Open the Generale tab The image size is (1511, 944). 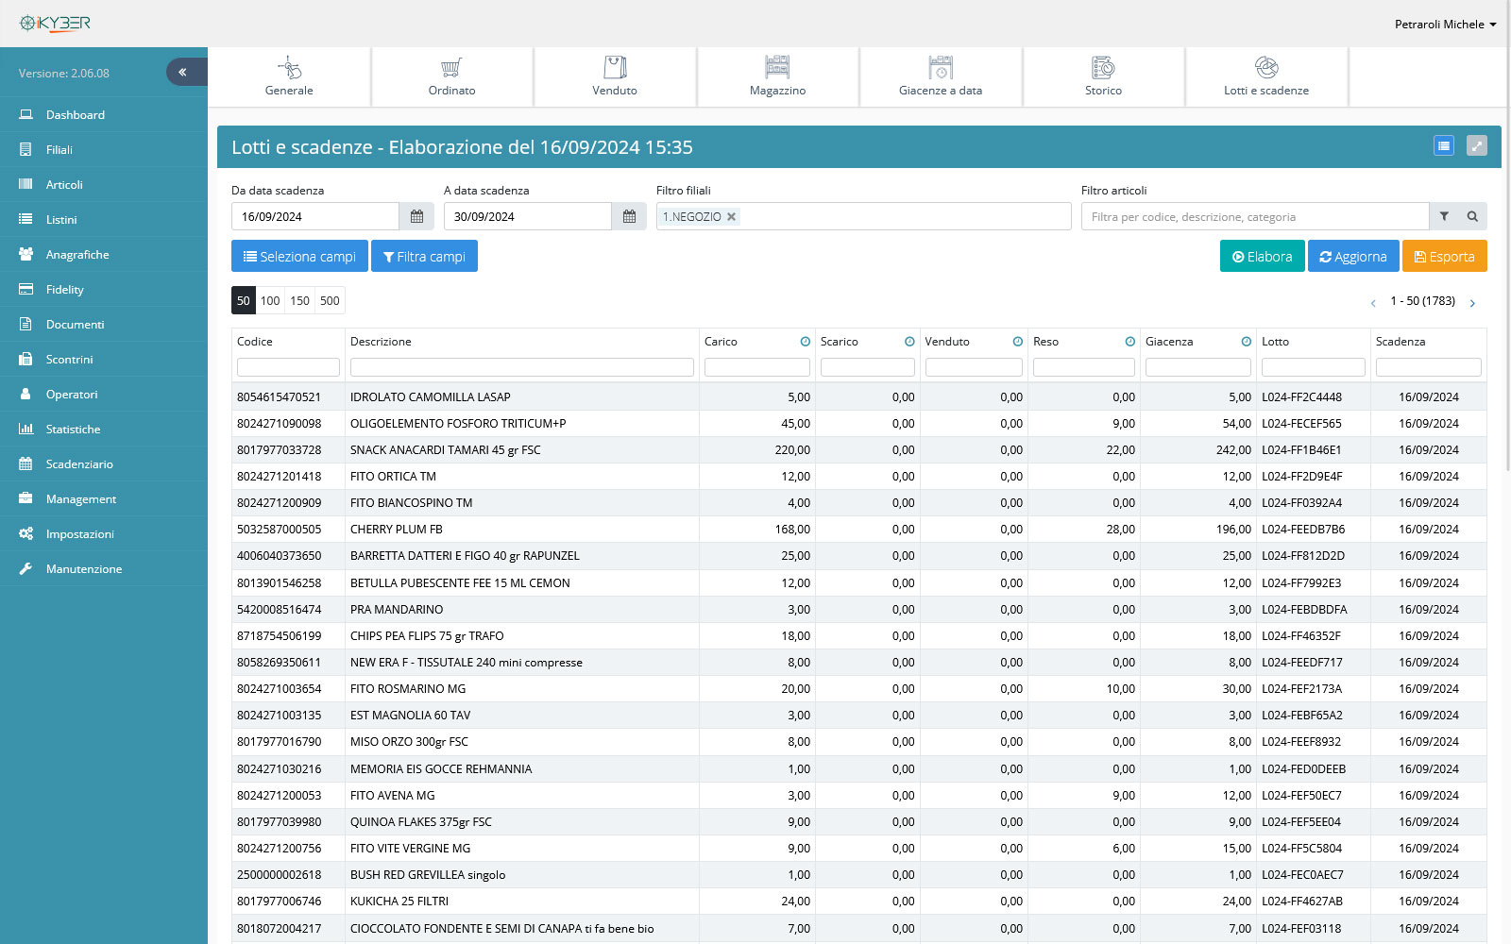(289, 76)
